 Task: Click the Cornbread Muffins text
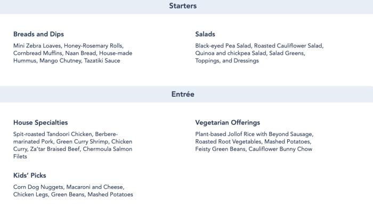(x=38, y=53)
